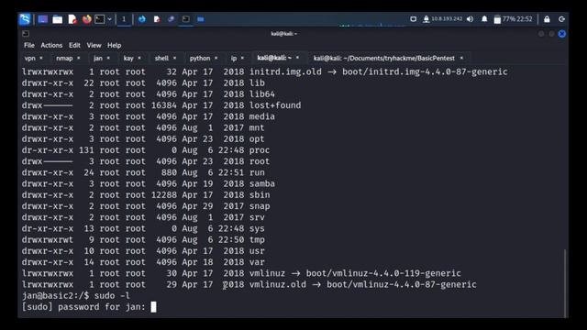This screenshot has height=330, width=587.
Task: Click the display tray icon
Action: [414, 19]
